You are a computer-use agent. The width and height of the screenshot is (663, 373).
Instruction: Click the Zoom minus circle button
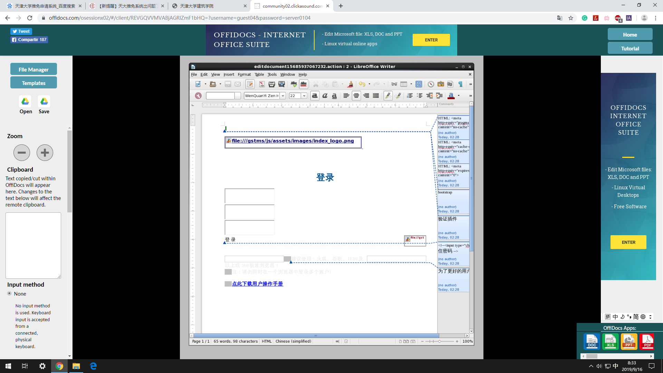point(22,153)
